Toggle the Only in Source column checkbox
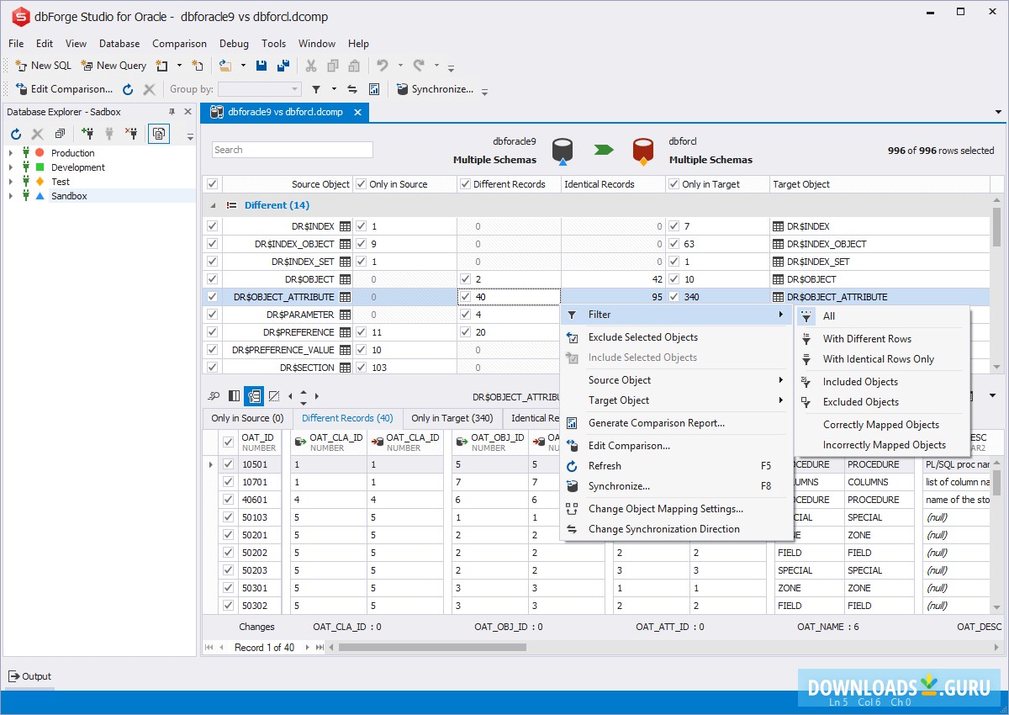This screenshot has height=715, width=1009. click(361, 183)
